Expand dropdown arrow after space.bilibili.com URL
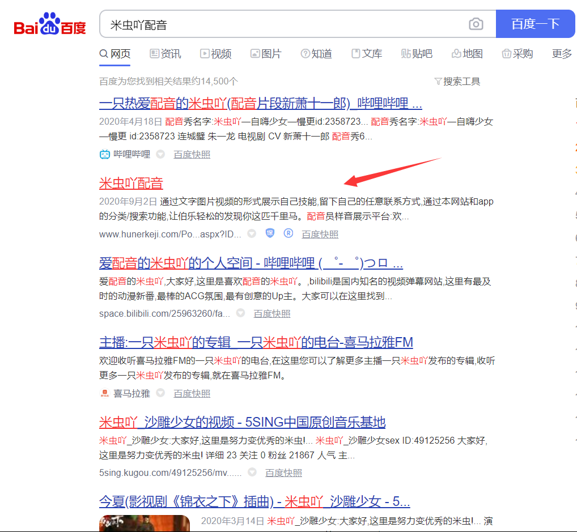The width and height of the screenshot is (577, 532). pos(241,313)
